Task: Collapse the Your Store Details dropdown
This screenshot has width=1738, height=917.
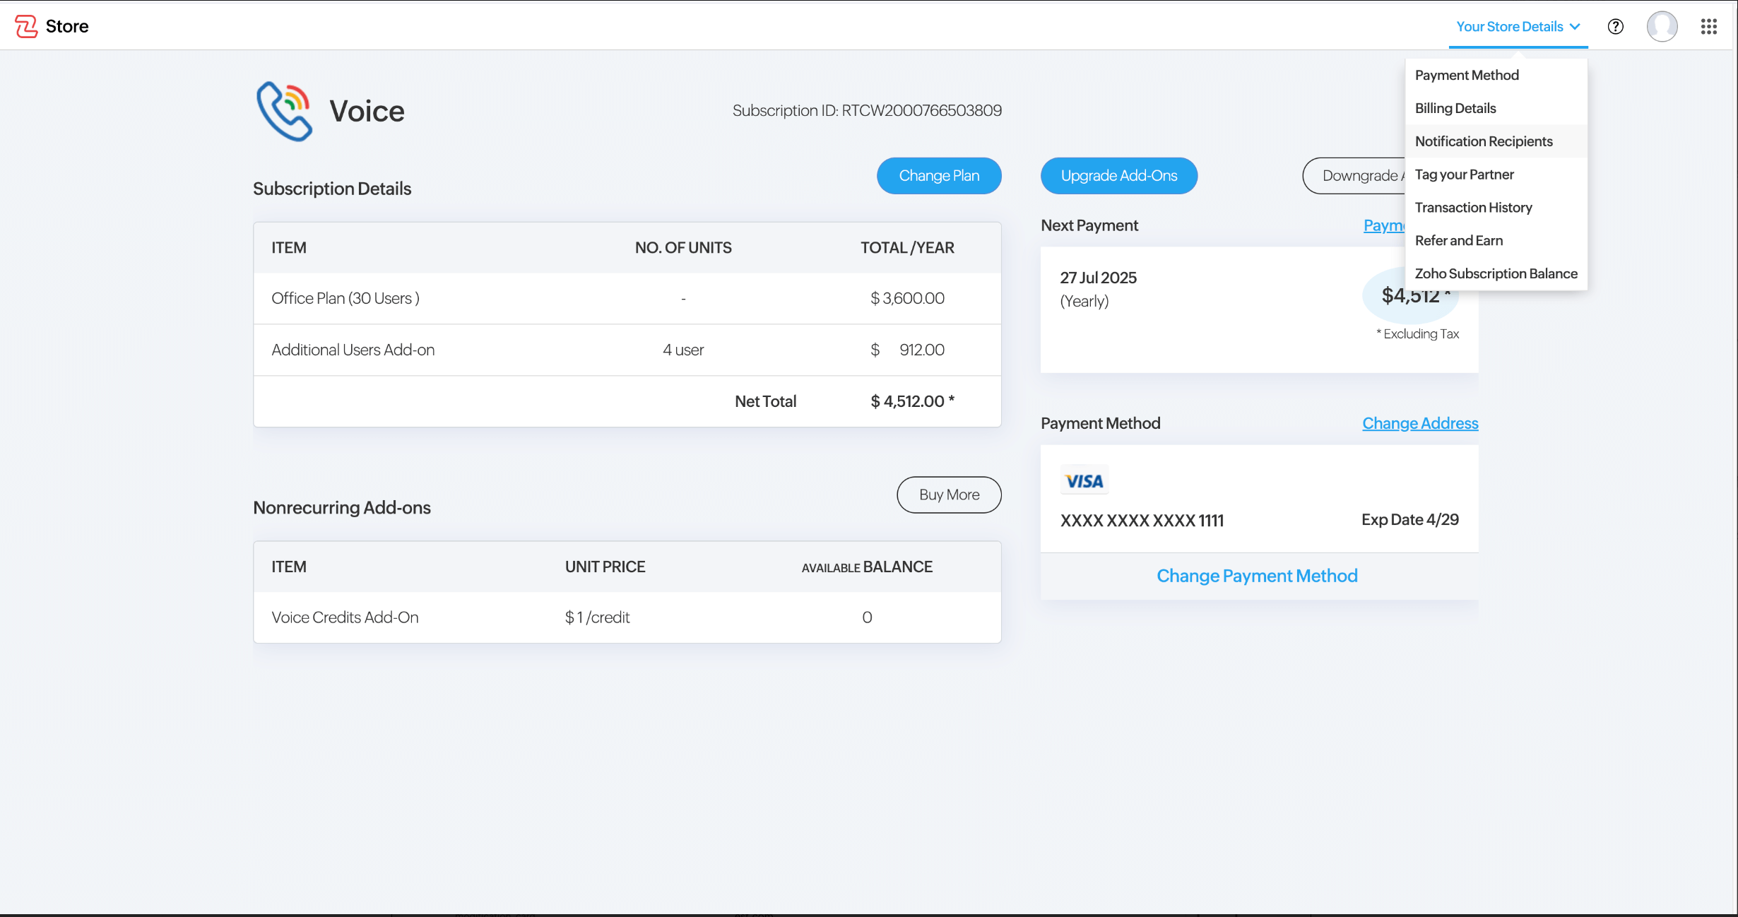Action: [x=1518, y=27]
